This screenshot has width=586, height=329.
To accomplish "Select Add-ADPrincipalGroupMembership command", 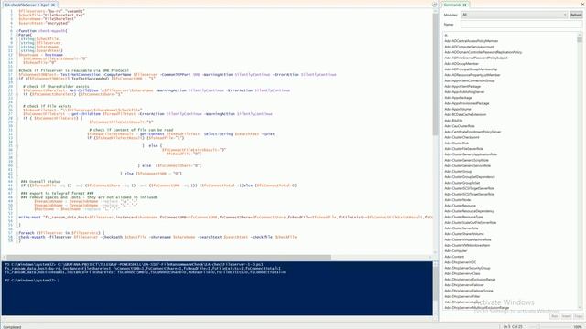I will click(x=471, y=69).
